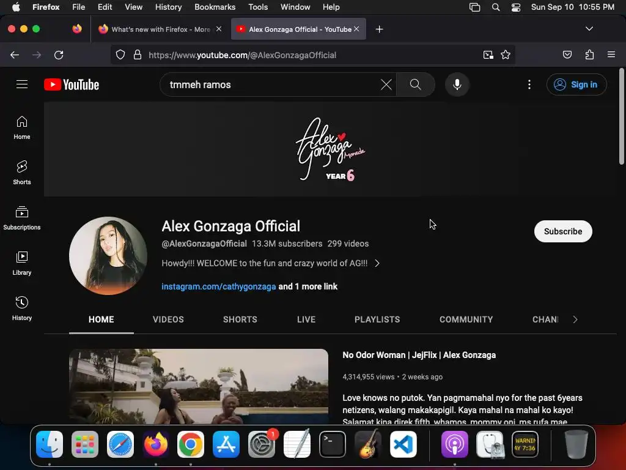
Task: Open a new tab with plus
Action: pos(379,29)
